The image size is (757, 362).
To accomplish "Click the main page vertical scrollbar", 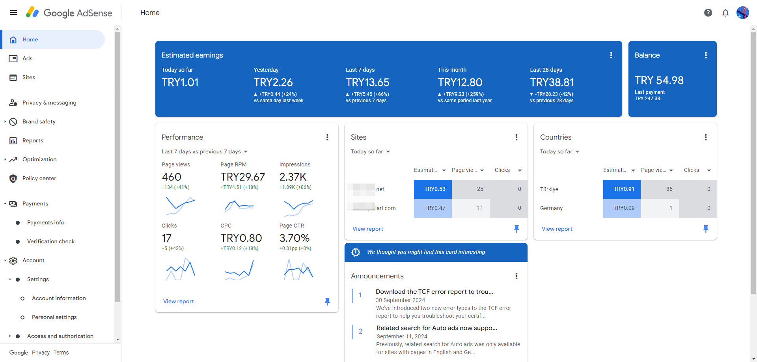I will [754, 163].
